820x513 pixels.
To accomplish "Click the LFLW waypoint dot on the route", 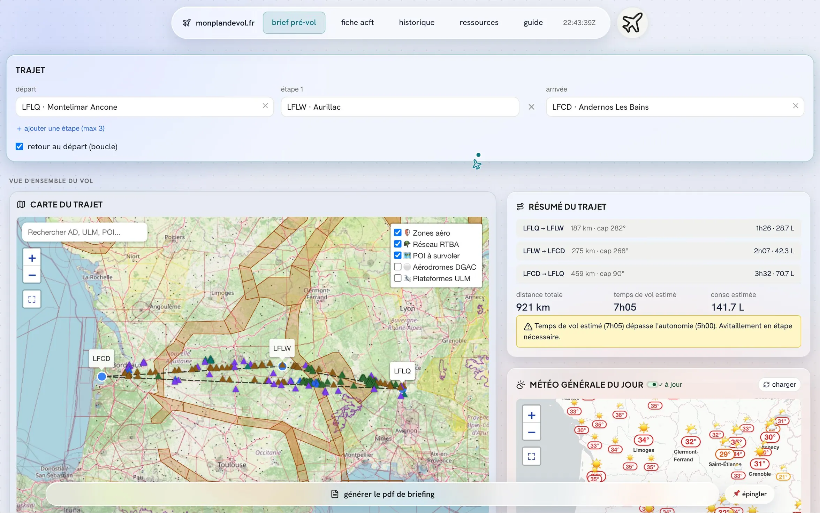I will coord(282,366).
